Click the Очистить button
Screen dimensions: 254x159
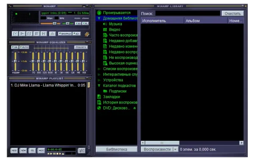pyautogui.click(x=232, y=14)
